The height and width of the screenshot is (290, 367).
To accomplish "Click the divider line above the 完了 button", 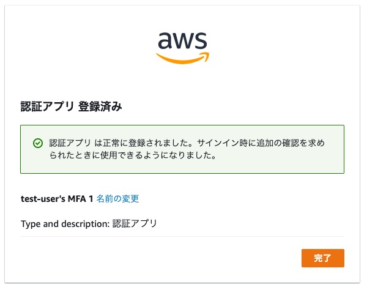I will click(182, 236).
